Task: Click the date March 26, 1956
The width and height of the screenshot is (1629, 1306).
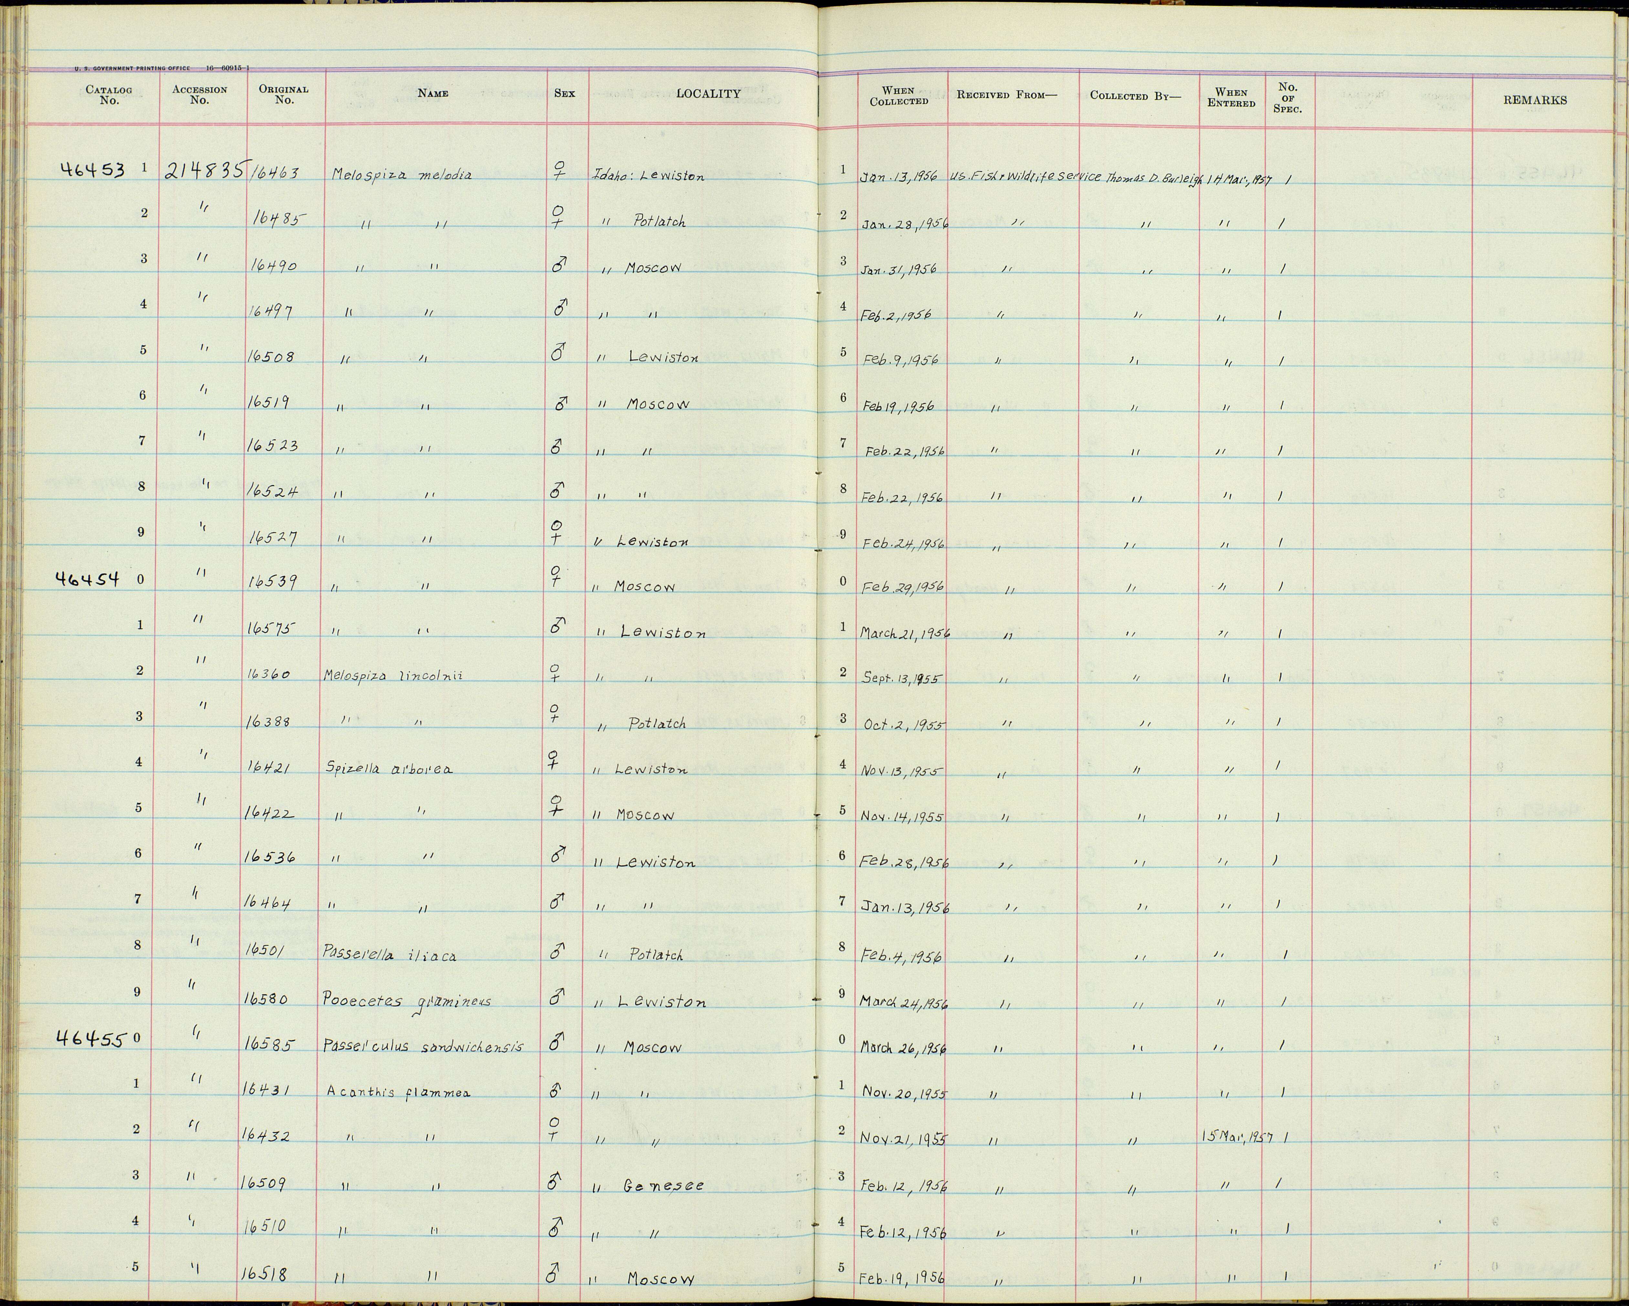Action: (904, 1049)
